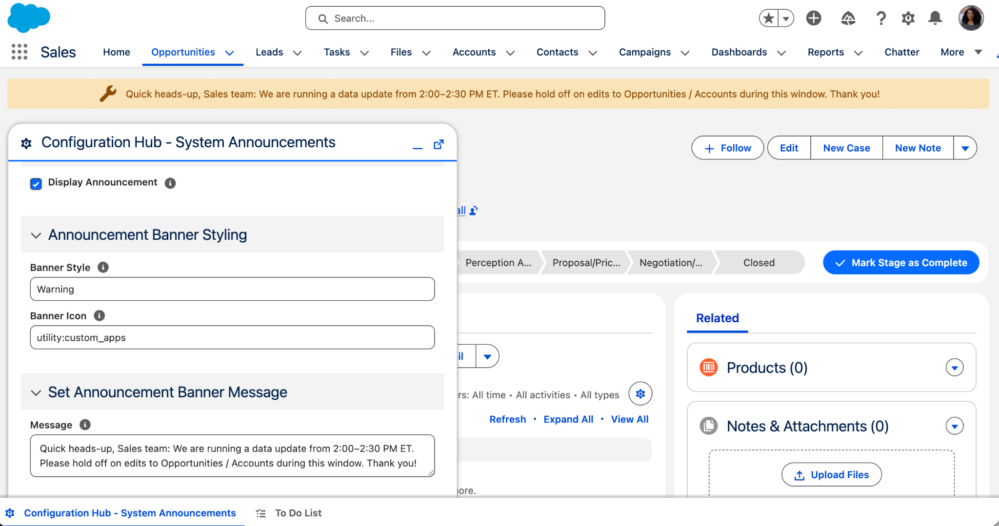Click the Notes & Attachments paper icon
999x526 pixels.
[708, 425]
